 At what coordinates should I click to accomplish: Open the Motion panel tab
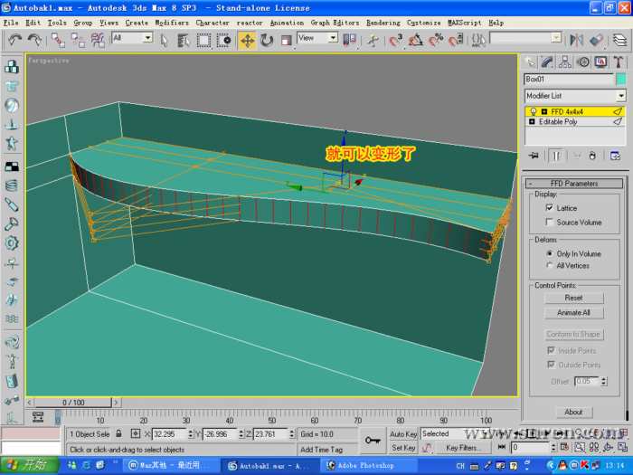(x=582, y=62)
